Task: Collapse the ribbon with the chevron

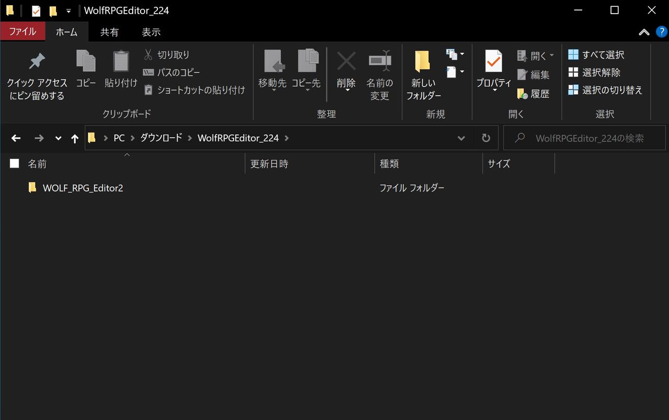Action: [644, 32]
